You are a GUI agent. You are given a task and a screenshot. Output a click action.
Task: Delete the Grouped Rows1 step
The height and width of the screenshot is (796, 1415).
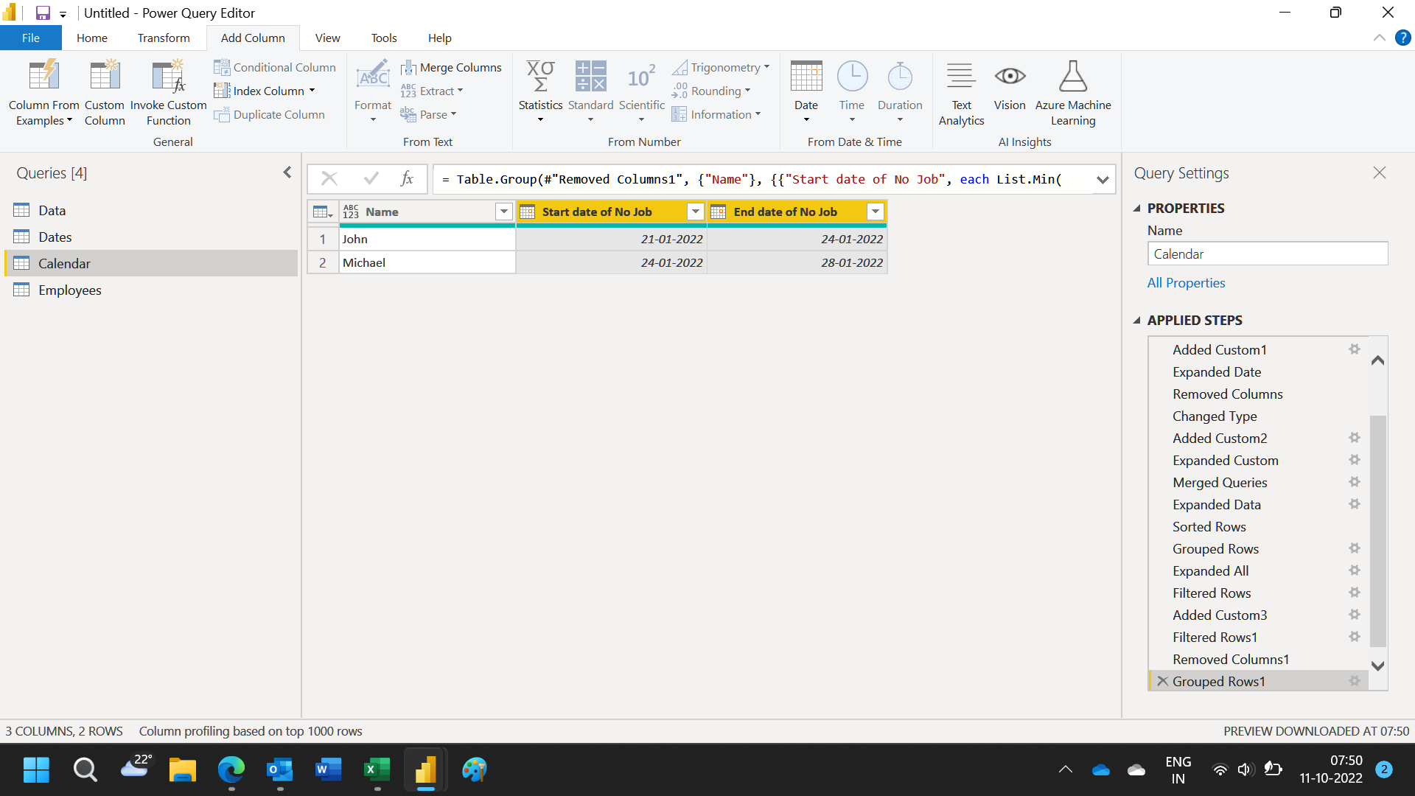[1162, 681]
